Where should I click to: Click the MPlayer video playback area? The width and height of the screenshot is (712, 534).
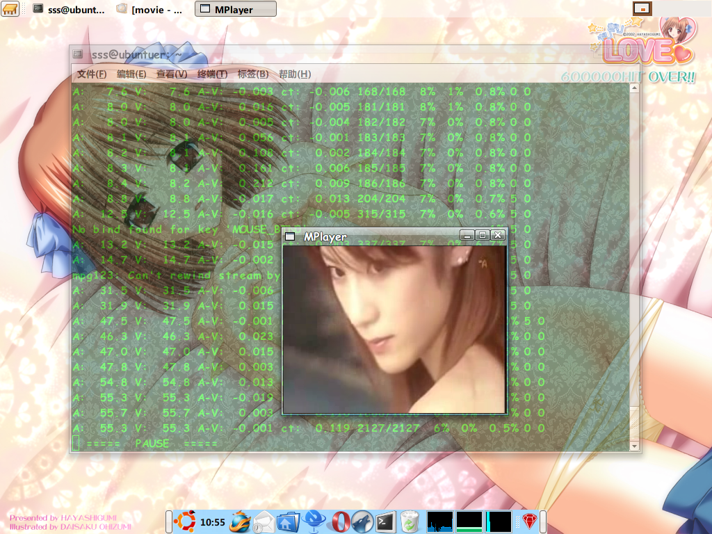pyautogui.click(x=394, y=329)
